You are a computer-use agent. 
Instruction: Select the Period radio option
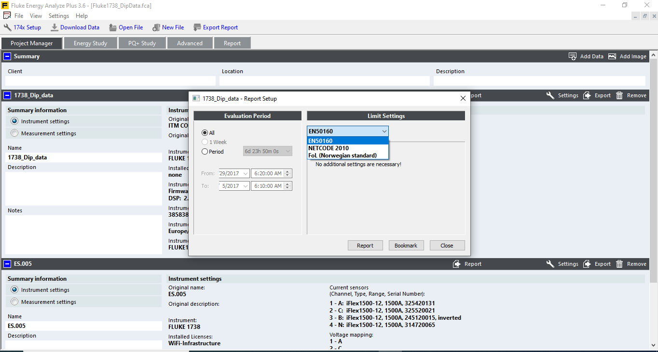tap(205, 152)
